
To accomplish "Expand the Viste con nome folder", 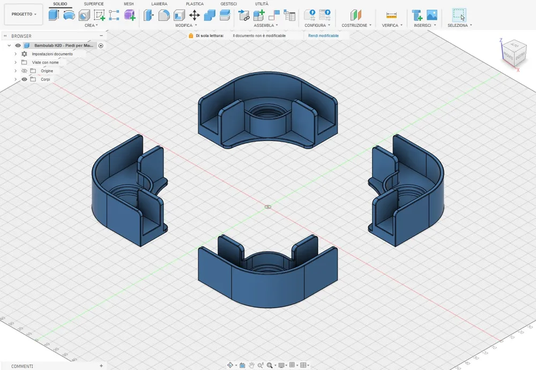I will [x=16, y=63].
